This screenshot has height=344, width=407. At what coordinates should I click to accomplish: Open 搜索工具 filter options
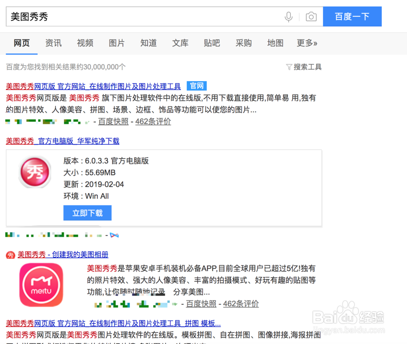point(308,67)
